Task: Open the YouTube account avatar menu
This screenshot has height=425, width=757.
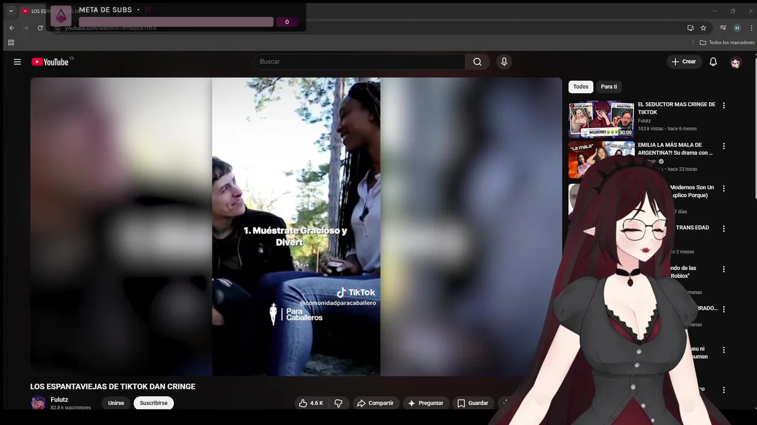Action: click(x=735, y=63)
